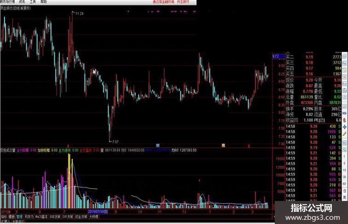Click the 11.24 high price annotation
The image size is (348, 224).
(80, 14)
